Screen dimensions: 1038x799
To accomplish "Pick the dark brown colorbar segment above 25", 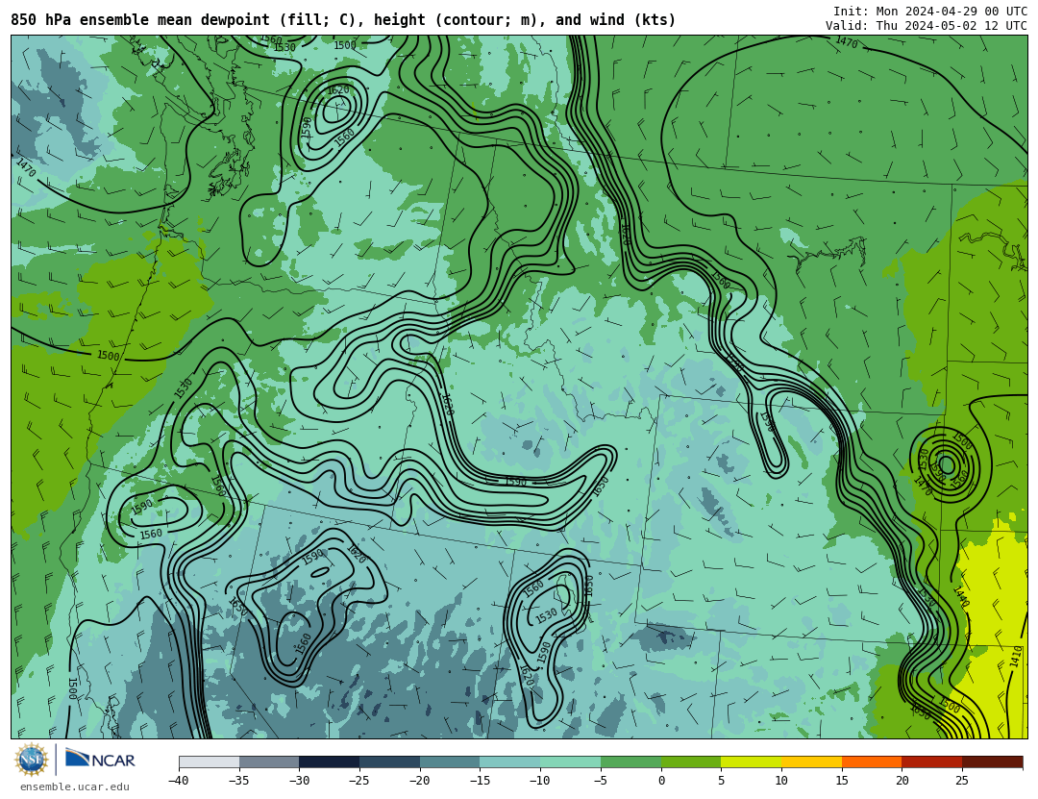I will pyautogui.click(x=992, y=762).
